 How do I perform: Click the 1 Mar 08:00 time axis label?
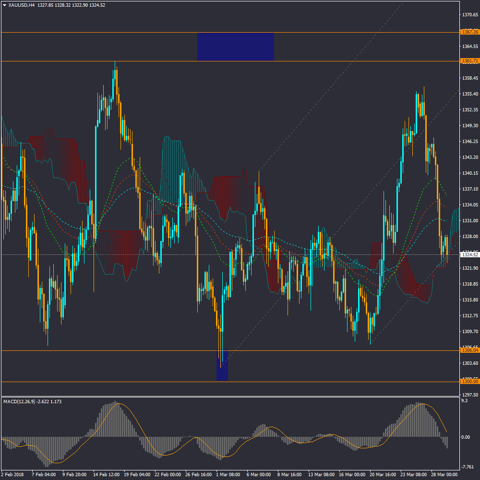click(228, 474)
